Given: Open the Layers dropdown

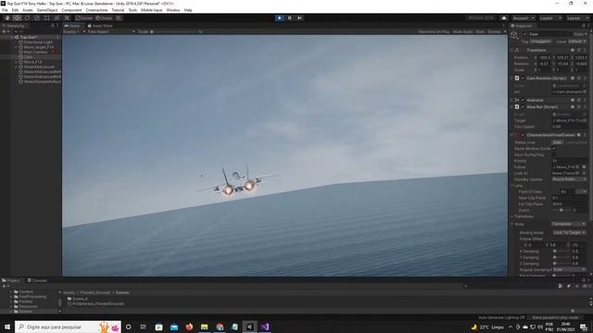Looking at the screenshot, I should 549,18.
